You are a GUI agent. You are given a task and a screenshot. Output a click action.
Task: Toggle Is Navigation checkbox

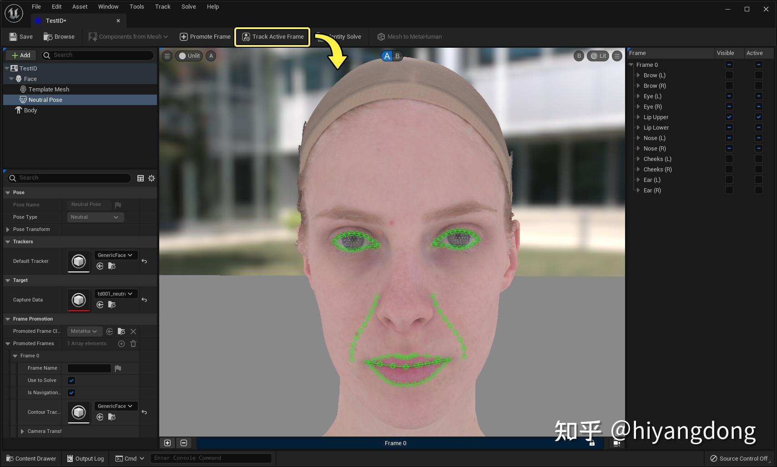point(71,393)
